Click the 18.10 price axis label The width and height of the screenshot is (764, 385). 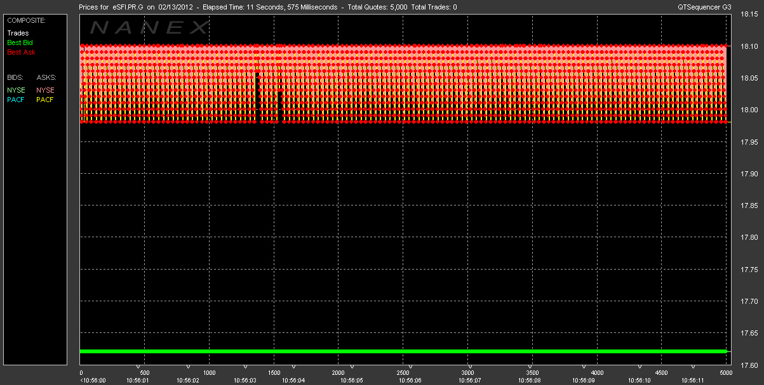point(749,46)
